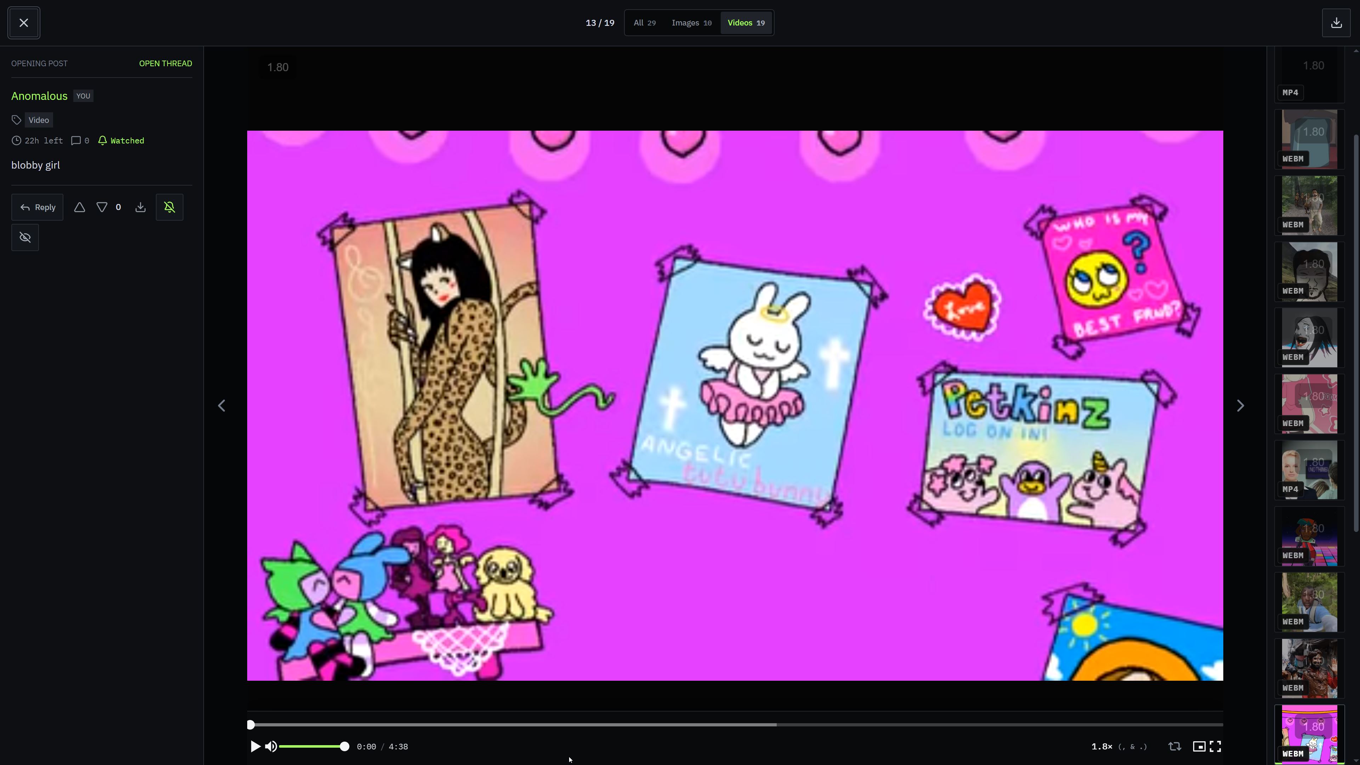Image resolution: width=1360 pixels, height=765 pixels.
Task: Reply to the opening post
Action: pyautogui.click(x=38, y=207)
